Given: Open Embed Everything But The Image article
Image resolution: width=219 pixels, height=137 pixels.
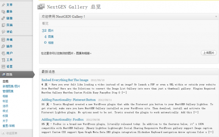Looking at the screenshot, I should (x=65, y=80).
